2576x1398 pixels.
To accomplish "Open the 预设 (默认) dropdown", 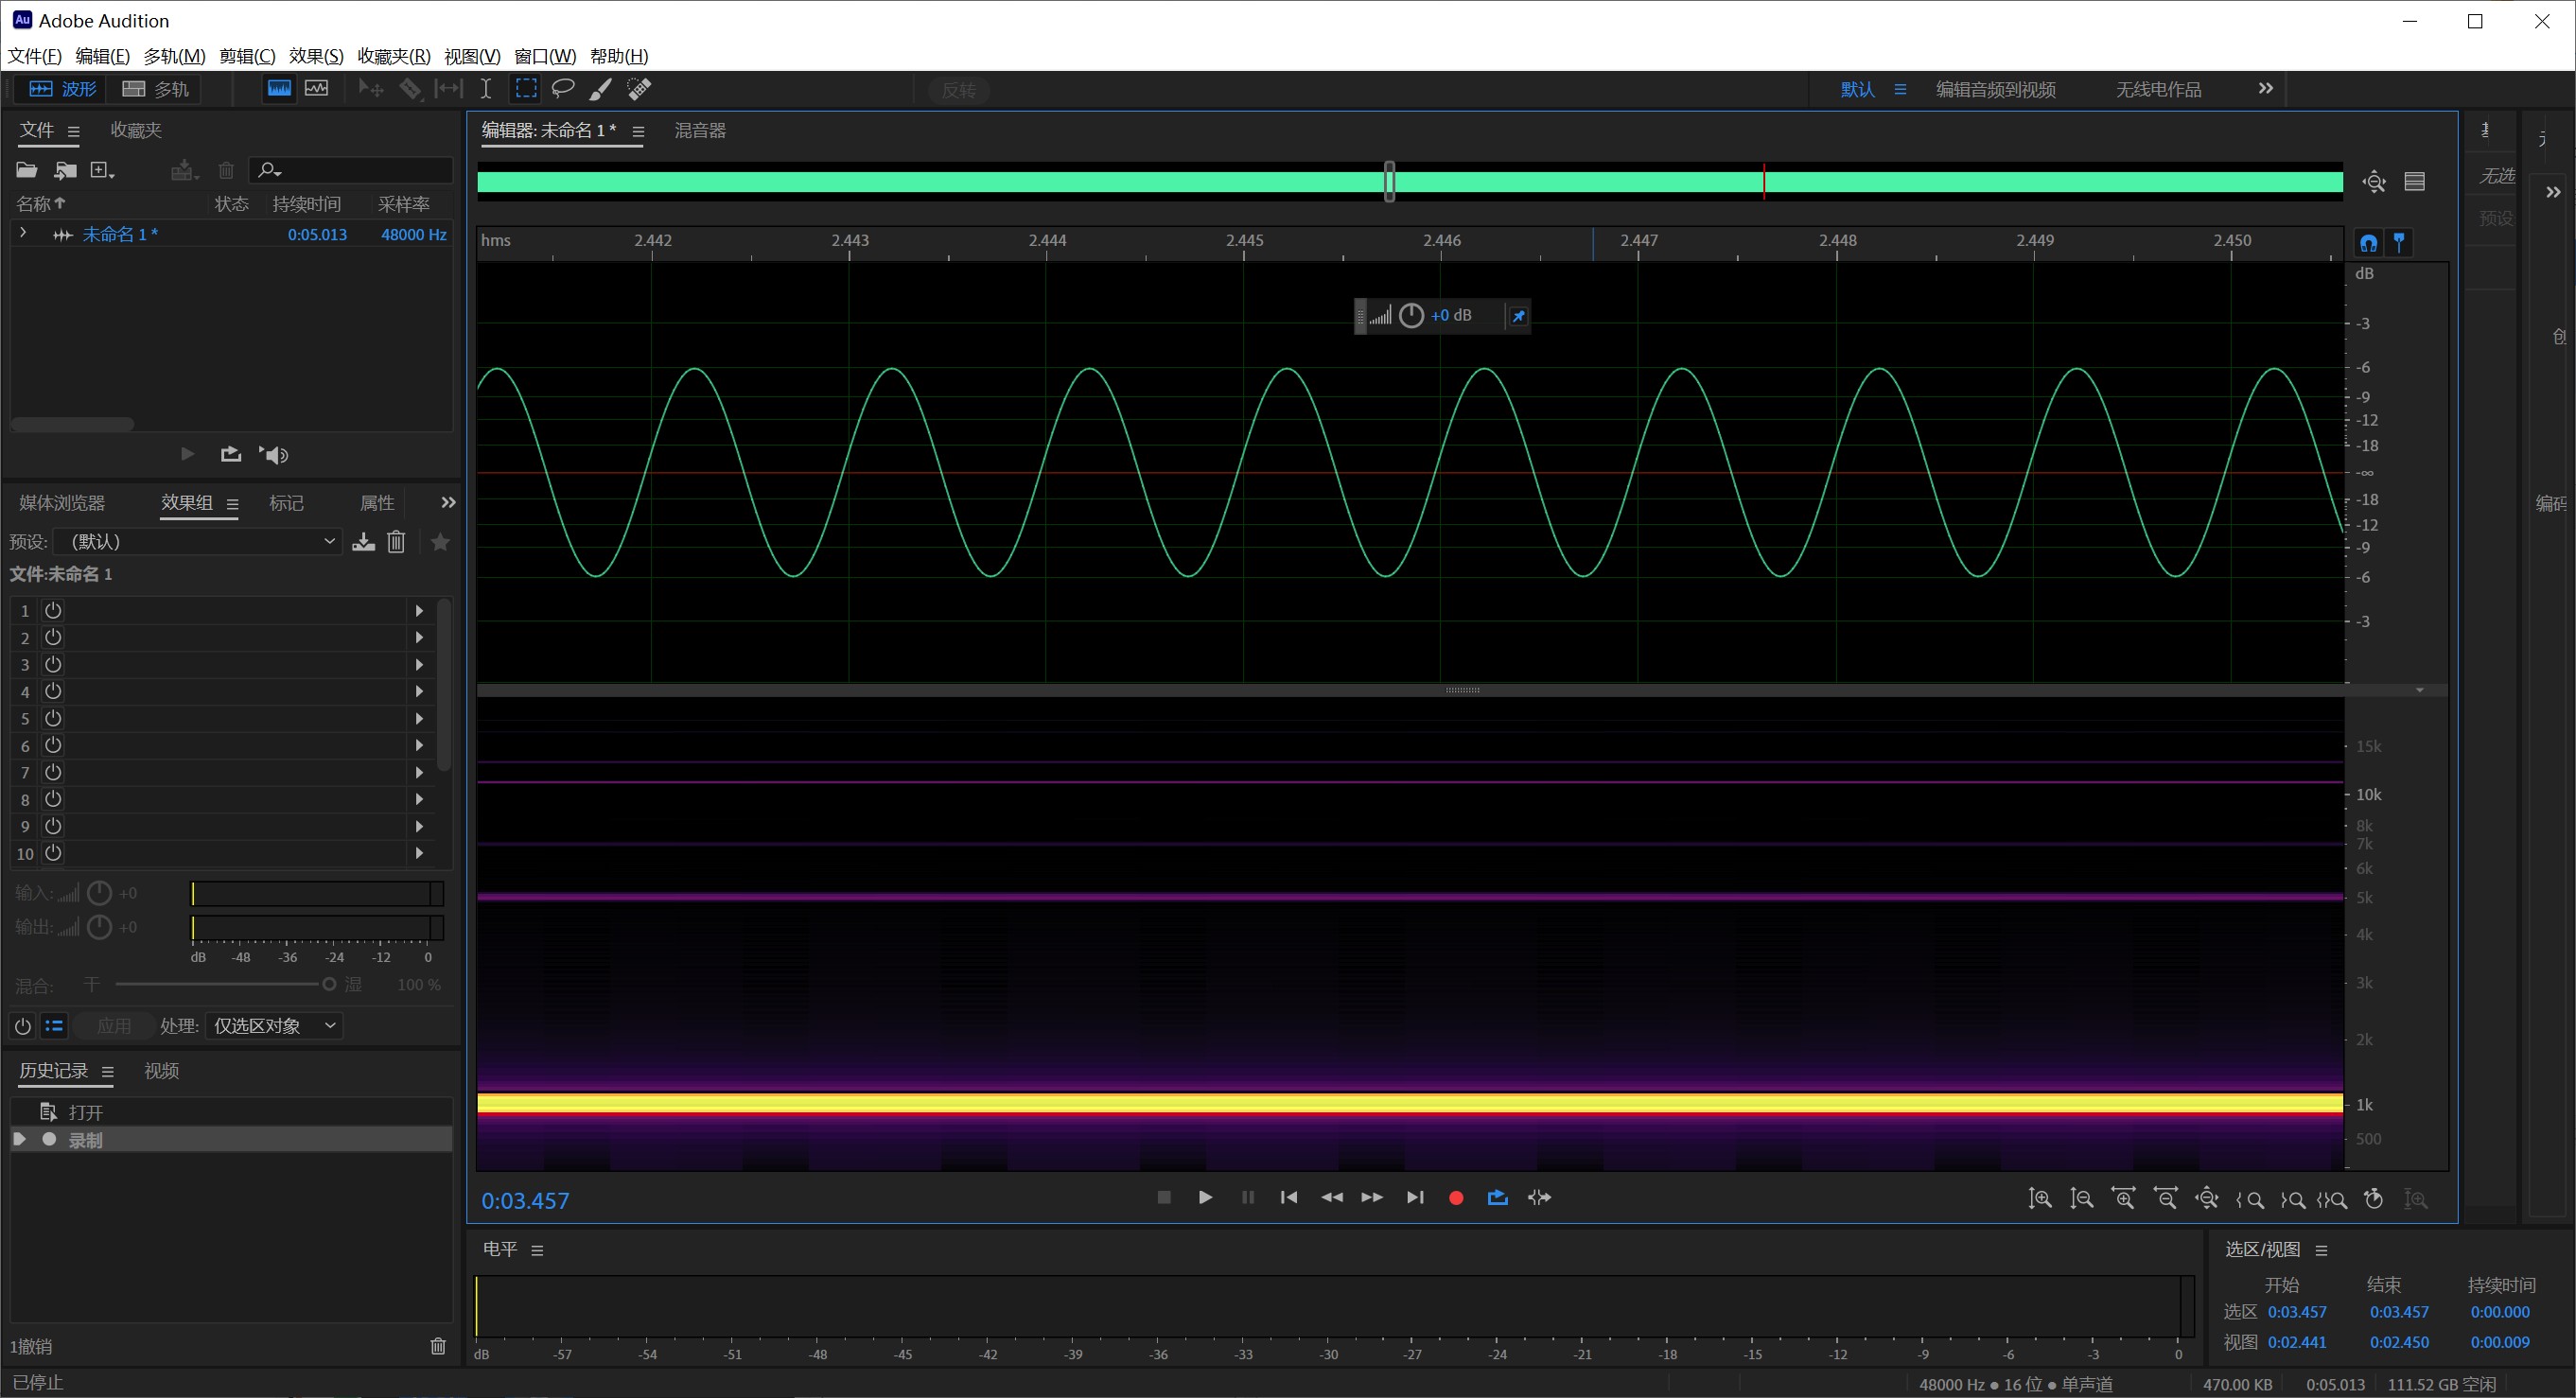I will click(x=198, y=541).
